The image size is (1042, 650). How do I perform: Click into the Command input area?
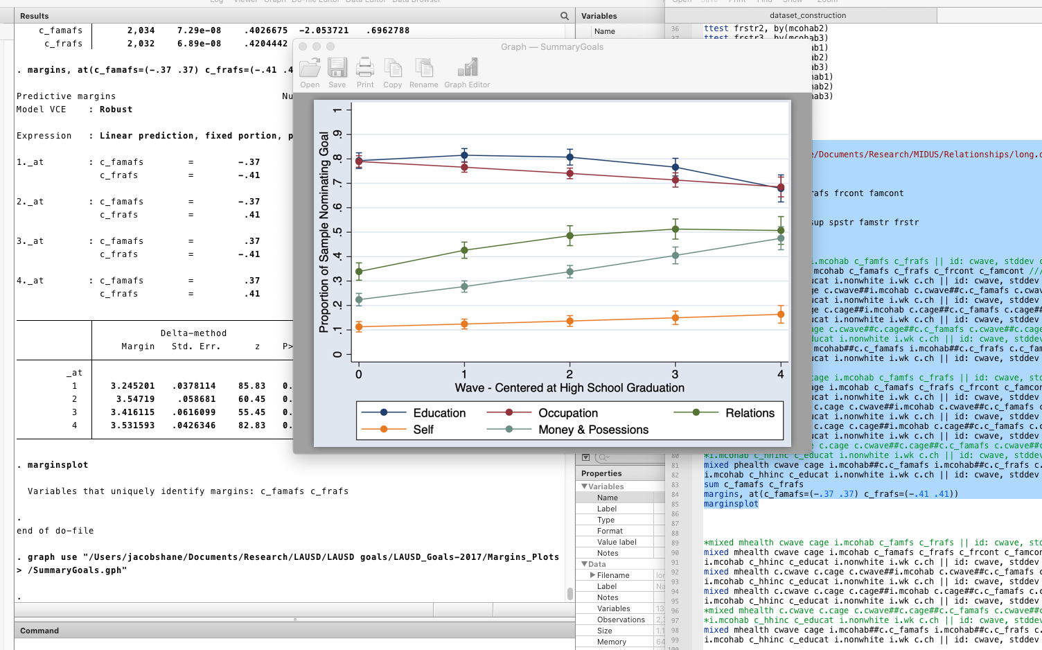tap(294, 644)
